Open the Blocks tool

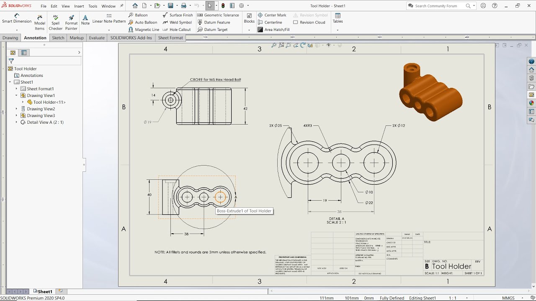(x=249, y=18)
